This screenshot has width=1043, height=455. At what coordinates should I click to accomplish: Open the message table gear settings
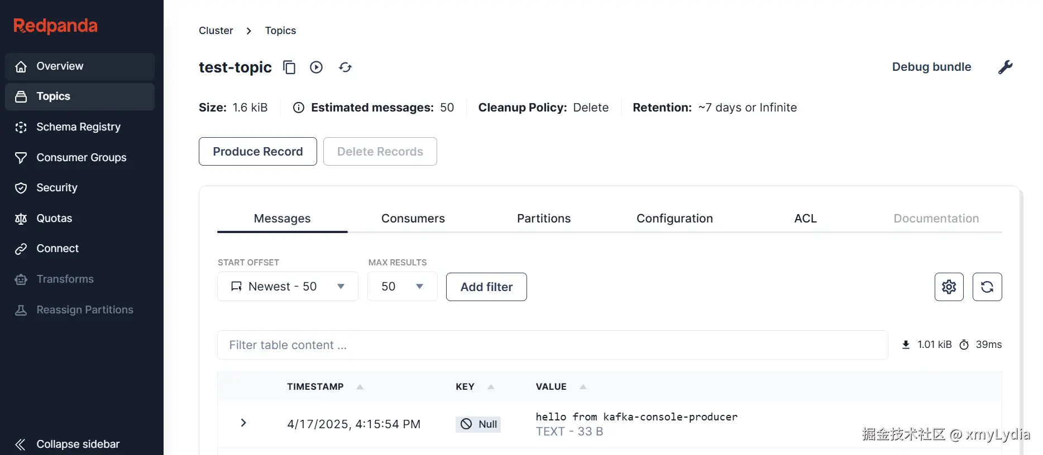coord(949,287)
